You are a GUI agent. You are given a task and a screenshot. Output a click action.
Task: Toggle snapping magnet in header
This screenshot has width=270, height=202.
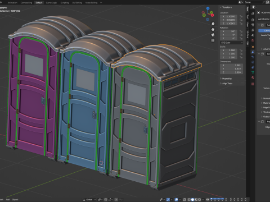[x=106, y=200]
